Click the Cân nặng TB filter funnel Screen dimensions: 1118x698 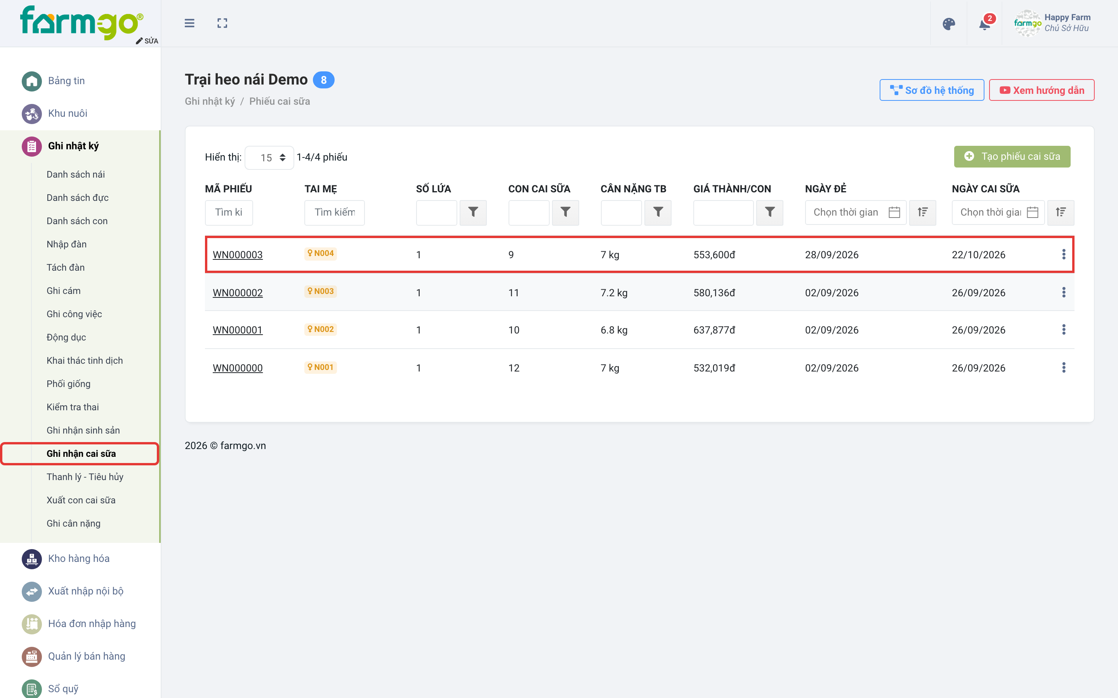coord(658,213)
